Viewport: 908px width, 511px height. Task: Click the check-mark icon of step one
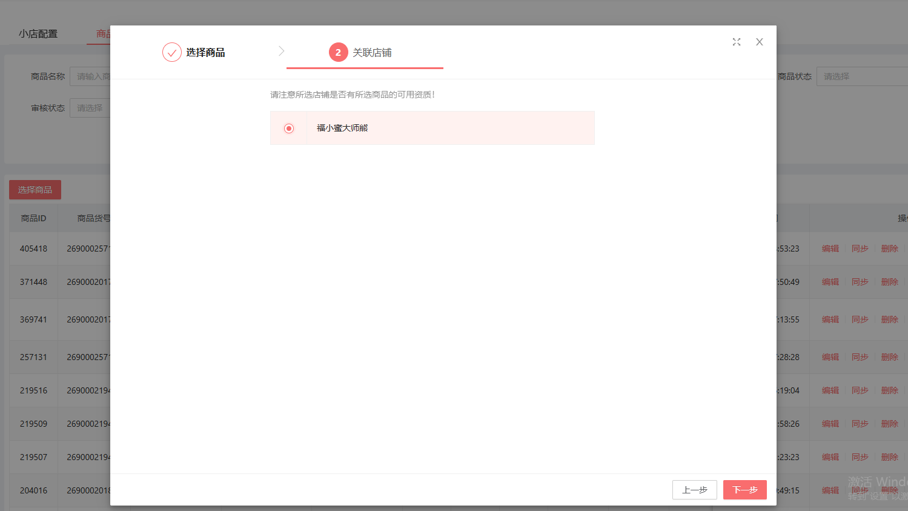pyautogui.click(x=172, y=53)
